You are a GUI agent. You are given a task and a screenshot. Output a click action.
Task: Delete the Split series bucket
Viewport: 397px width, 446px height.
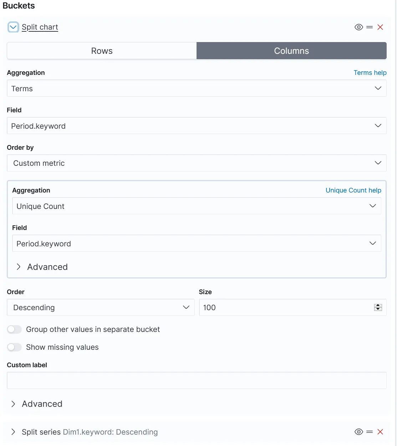pos(380,432)
